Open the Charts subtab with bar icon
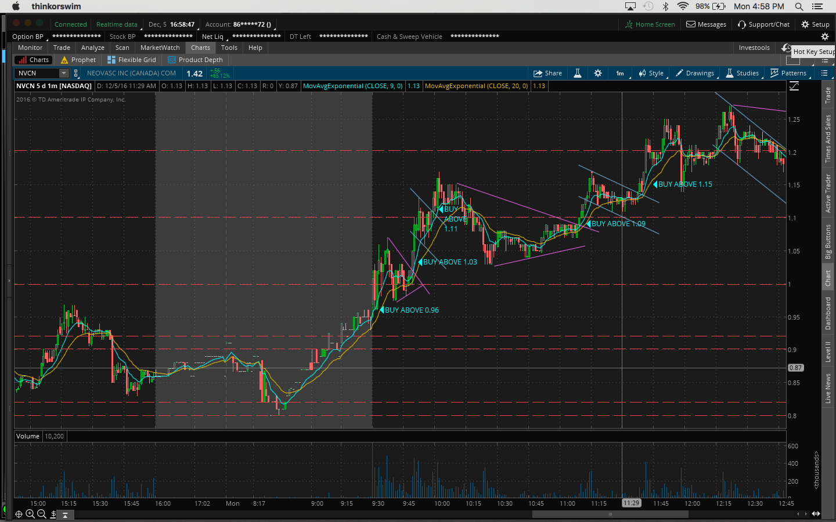The width and height of the screenshot is (836, 522). [33, 60]
